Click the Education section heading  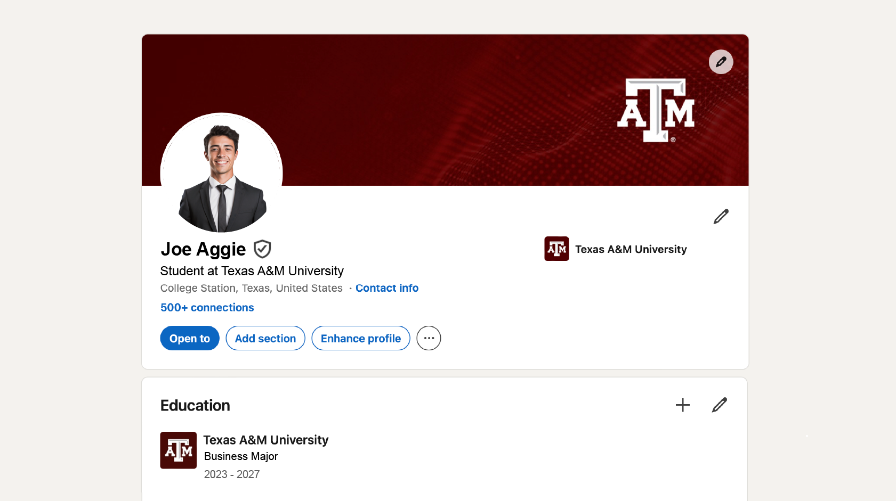[x=195, y=405]
